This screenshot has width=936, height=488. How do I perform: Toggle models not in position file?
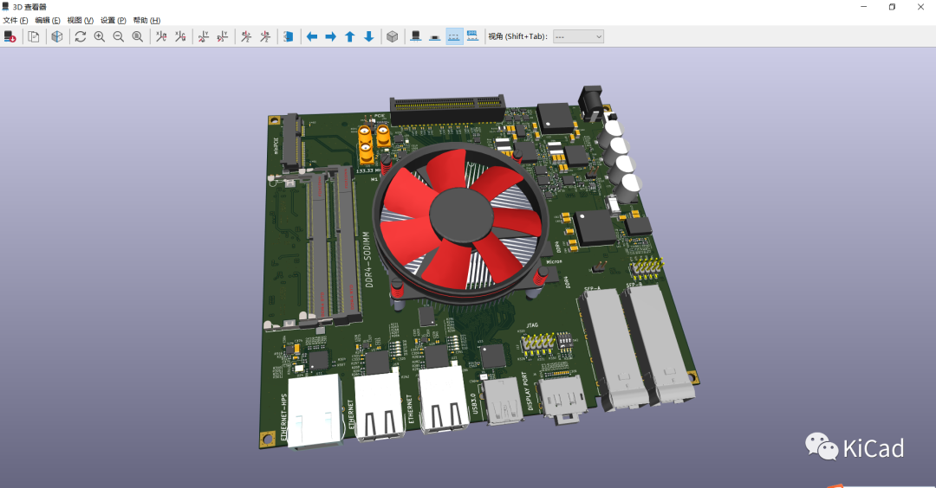pos(473,36)
